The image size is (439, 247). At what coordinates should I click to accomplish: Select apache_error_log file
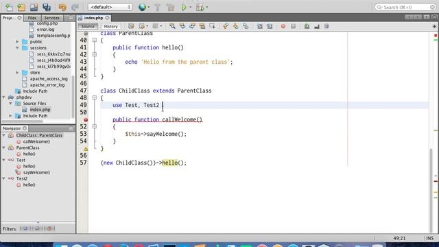point(47,85)
